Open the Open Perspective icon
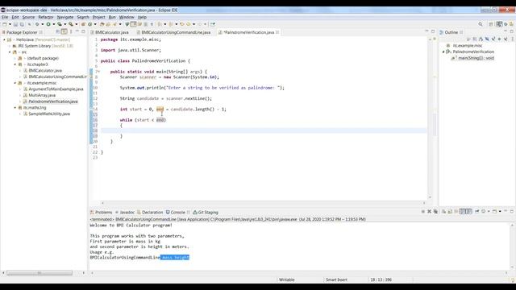This screenshot has height=290, width=516. coord(491,24)
